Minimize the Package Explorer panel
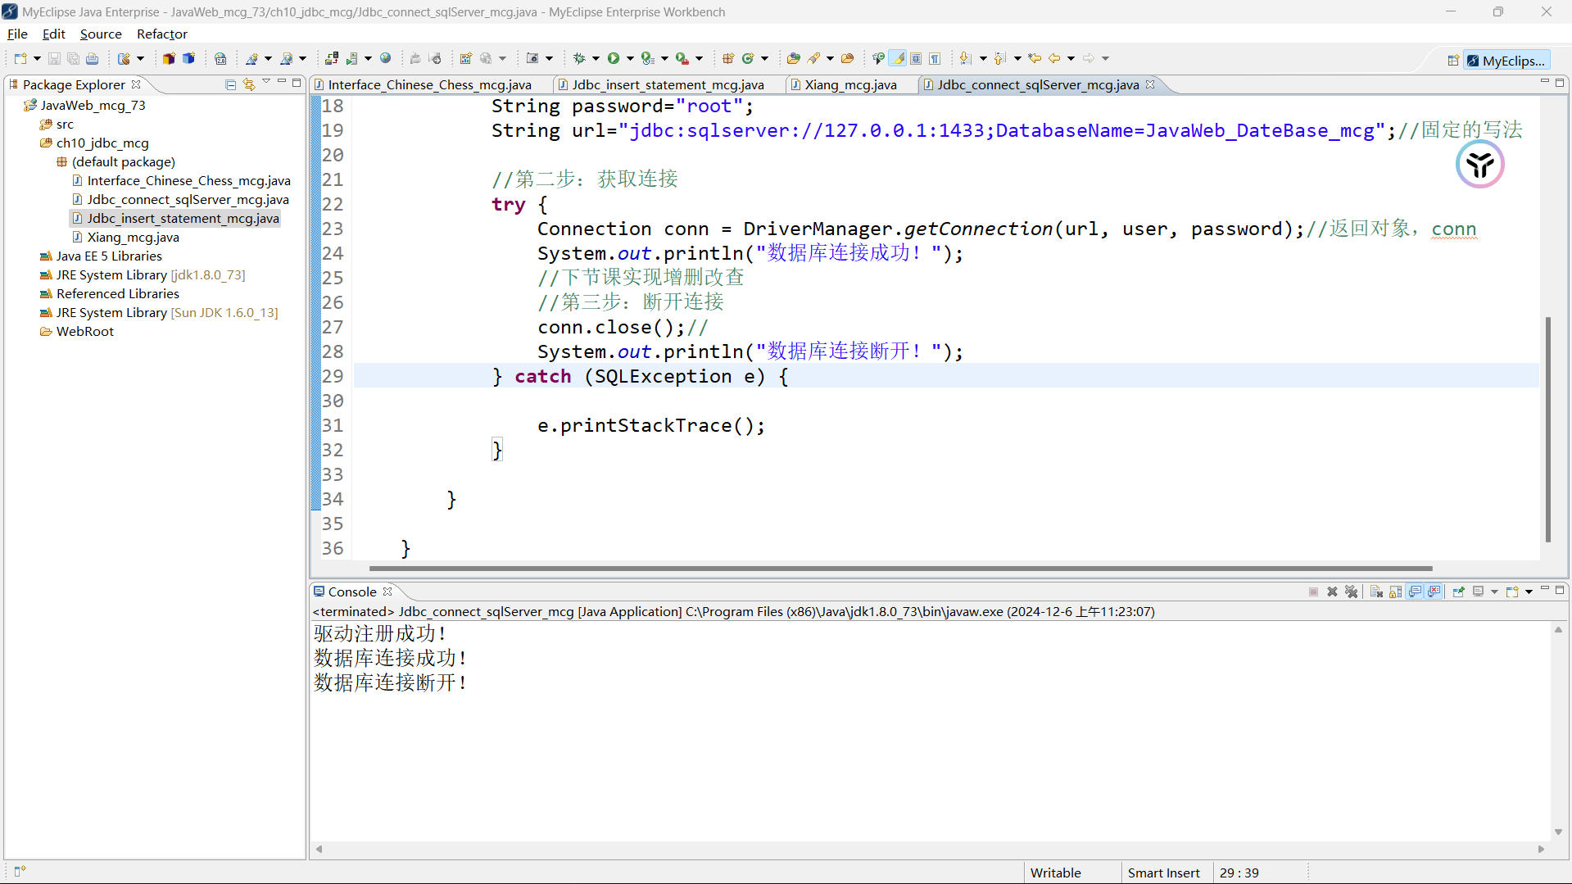 click(x=281, y=83)
